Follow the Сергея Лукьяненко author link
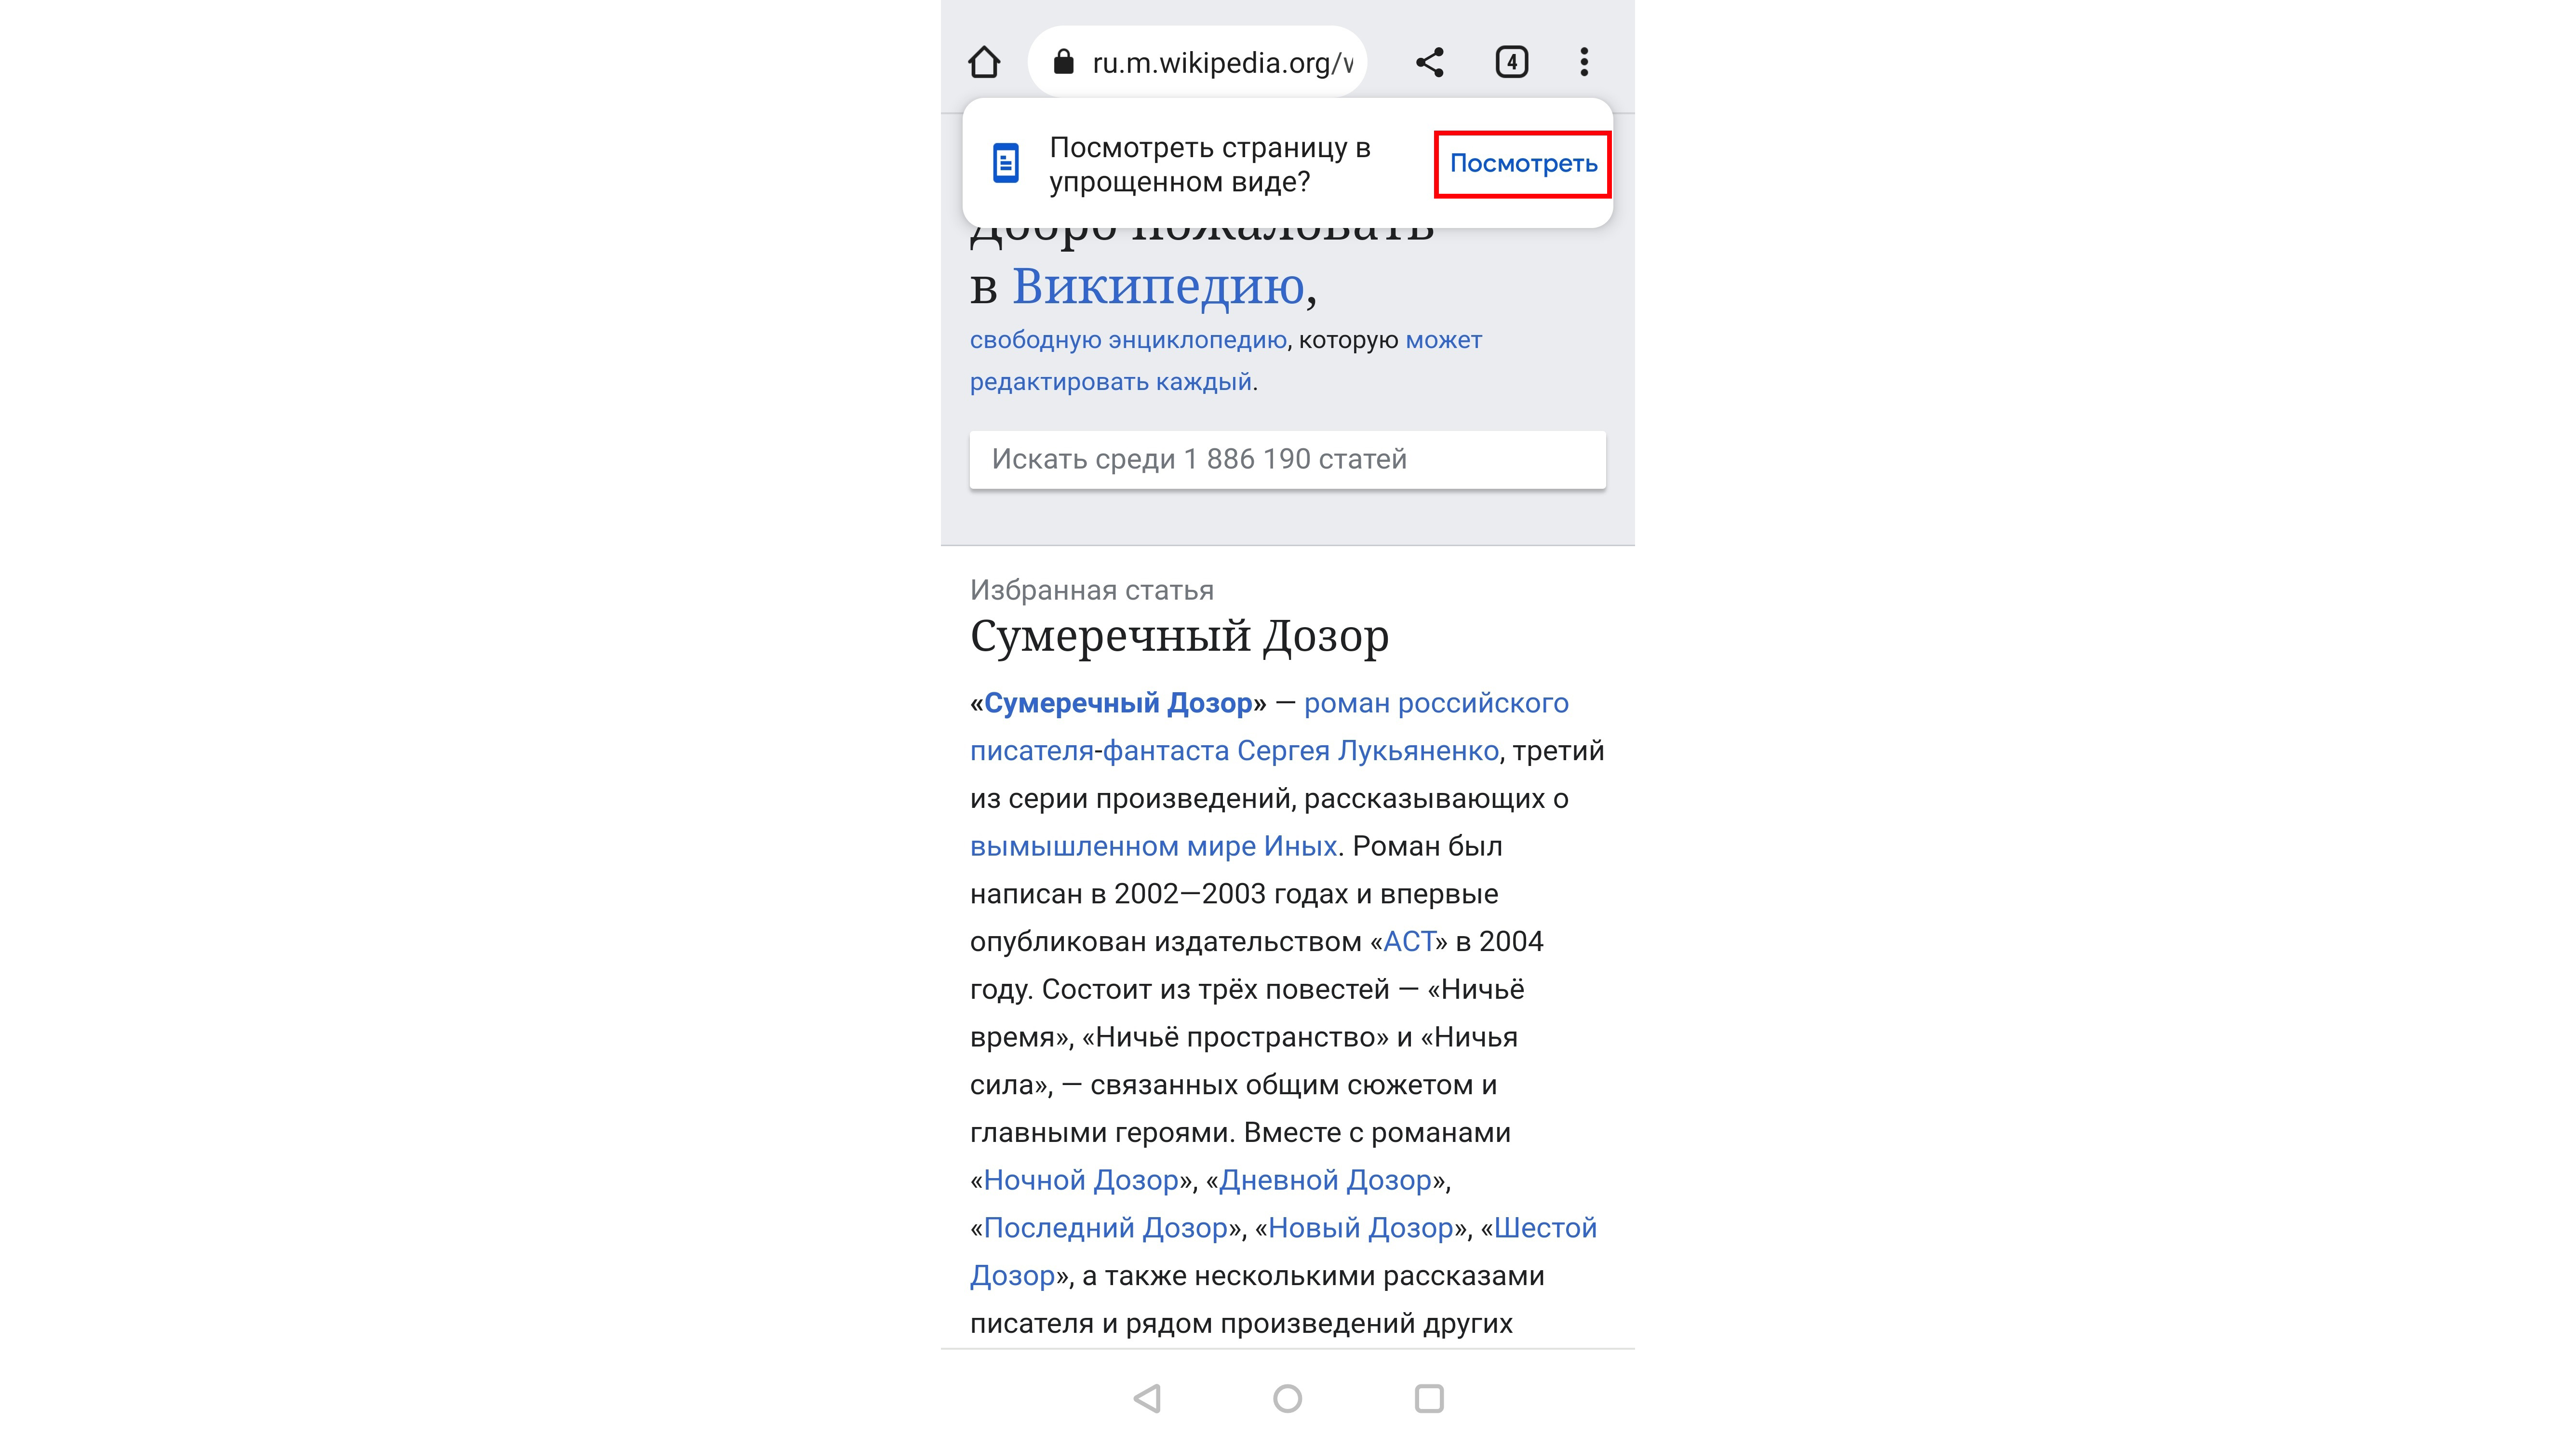Screen dimensions: 2576x1449 tap(1367, 751)
